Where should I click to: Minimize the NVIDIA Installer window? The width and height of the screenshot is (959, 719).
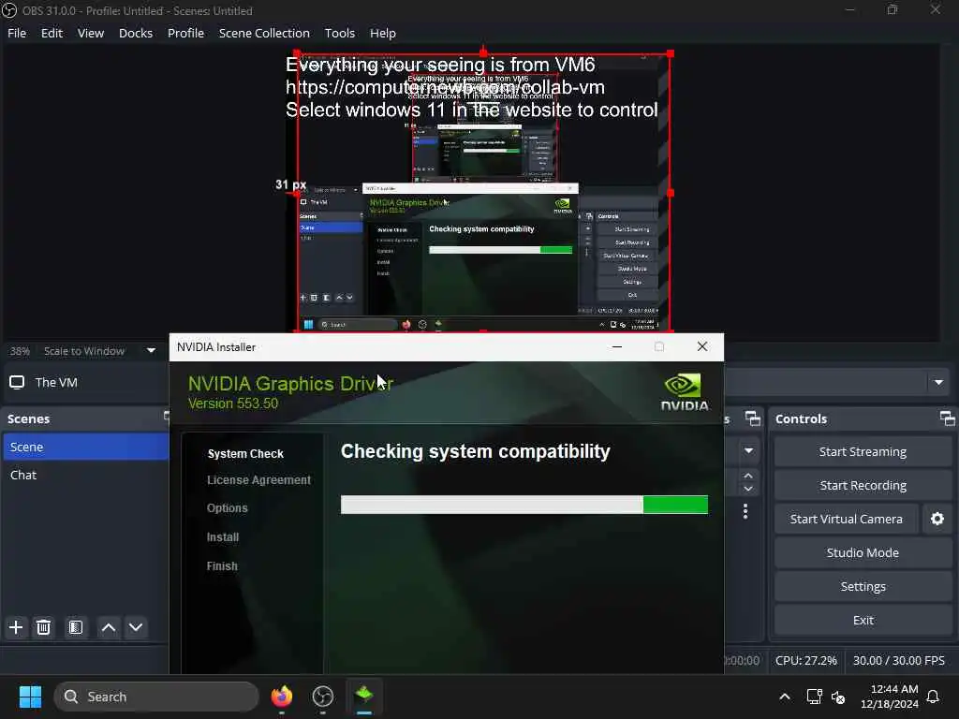point(617,346)
